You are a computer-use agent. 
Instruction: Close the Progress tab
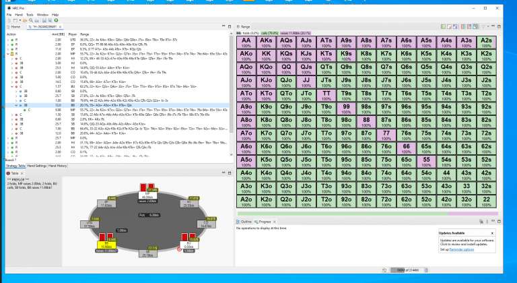click(x=275, y=222)
